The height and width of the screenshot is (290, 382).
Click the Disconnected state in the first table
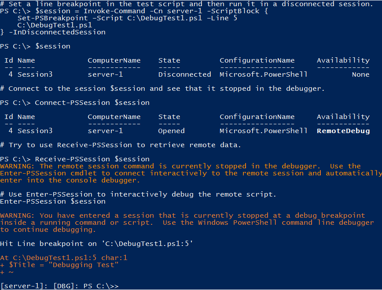(184, 74)
